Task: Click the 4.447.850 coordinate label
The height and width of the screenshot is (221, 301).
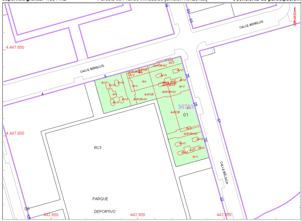Action: 15,47
